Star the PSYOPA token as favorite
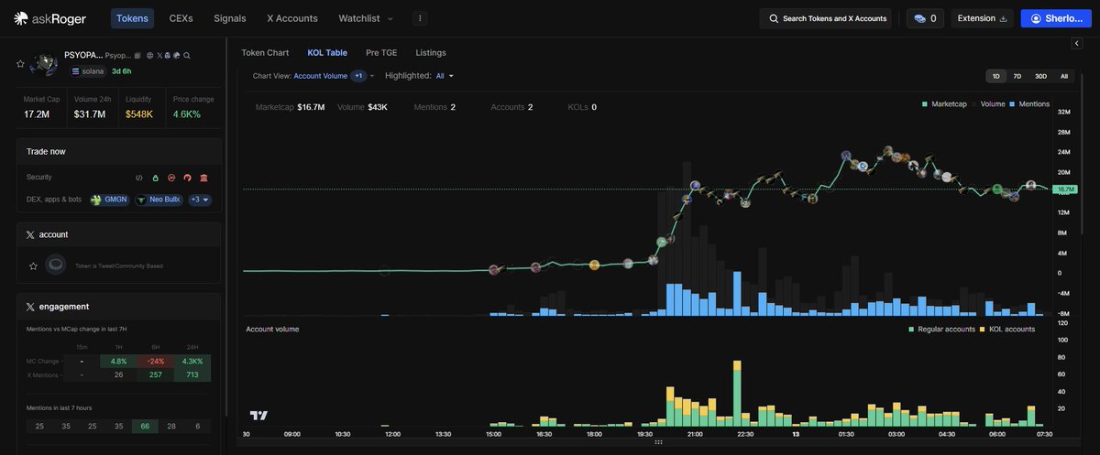The image size is (1100, 455). pyautogui.click(x=20, y=64)
